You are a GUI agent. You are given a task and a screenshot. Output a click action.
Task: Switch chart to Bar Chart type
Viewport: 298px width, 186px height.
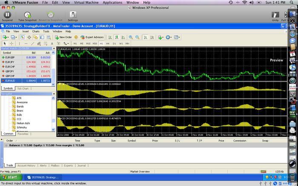pyautogui.click(x=110, y=37)
